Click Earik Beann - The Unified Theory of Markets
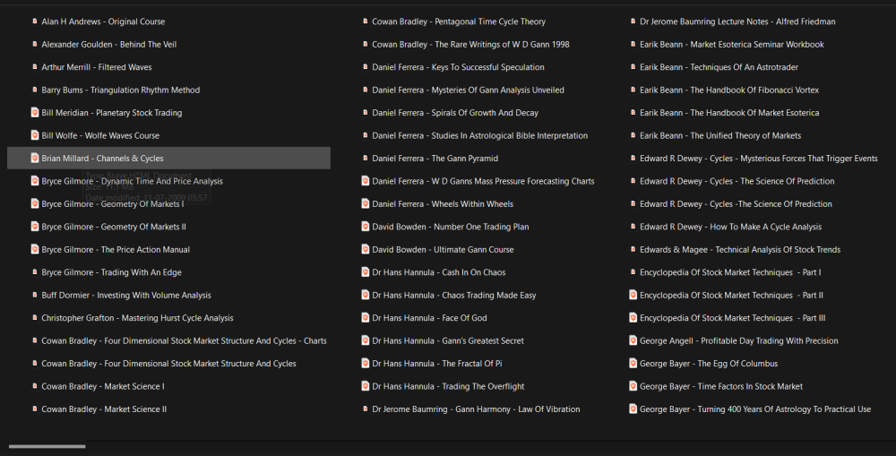Image resolution: width=896 pixels, height=456 pixels. click(x=719, y=136)
